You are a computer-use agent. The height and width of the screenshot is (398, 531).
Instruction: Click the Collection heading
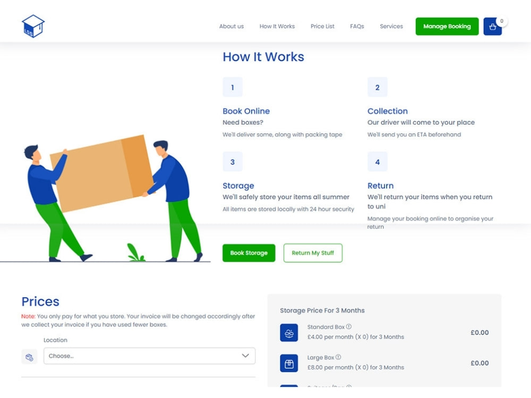click(x=388, y=111)
